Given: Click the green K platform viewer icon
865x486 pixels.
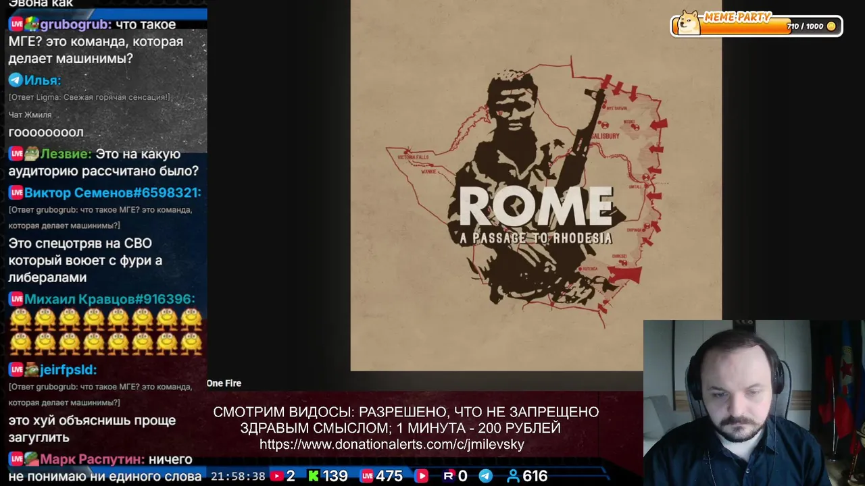Looking at the screenshot, I should click(x=313, y=476).
